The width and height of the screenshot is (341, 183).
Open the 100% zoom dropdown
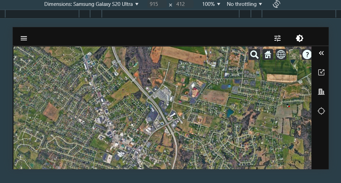[211, 4]
